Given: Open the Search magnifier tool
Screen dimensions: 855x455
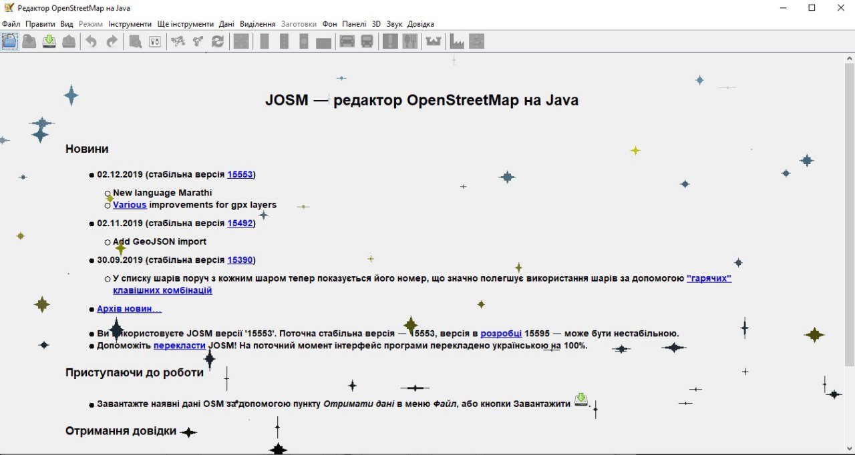Looking at the screenshot, I should tap(135, 41).
